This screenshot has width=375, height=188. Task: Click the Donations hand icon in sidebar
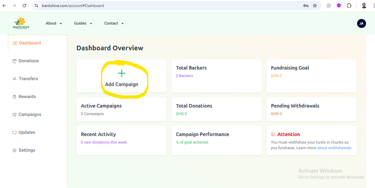point(15,61)
